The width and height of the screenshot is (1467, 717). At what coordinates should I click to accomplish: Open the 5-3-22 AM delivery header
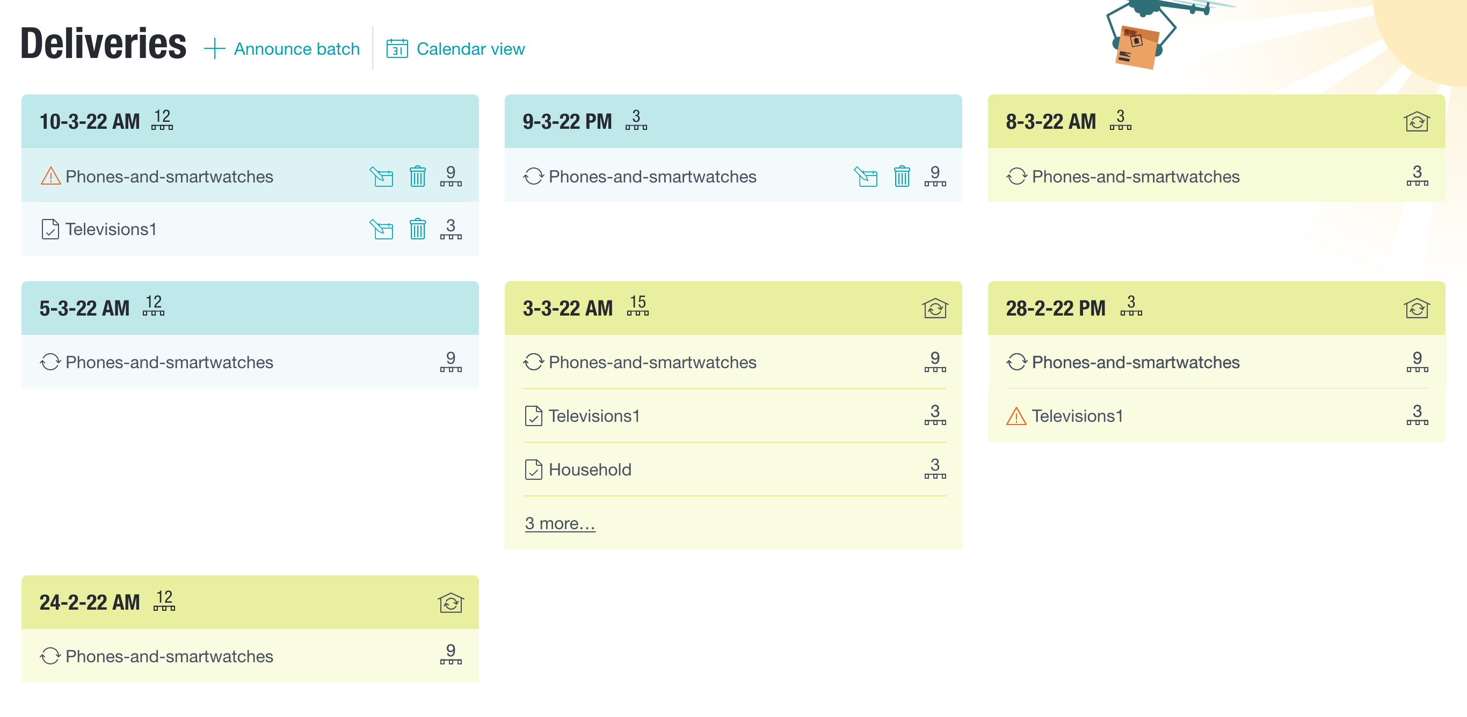point(250,308)
